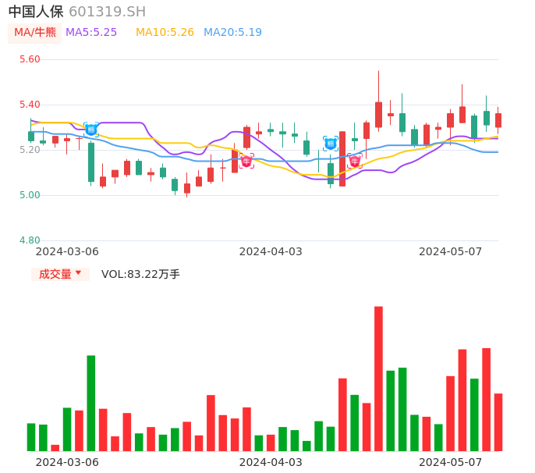Click the second blue bear marker in April

tap(331, 144)
